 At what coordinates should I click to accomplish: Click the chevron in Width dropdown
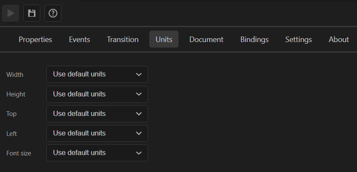tap(139, 75)
